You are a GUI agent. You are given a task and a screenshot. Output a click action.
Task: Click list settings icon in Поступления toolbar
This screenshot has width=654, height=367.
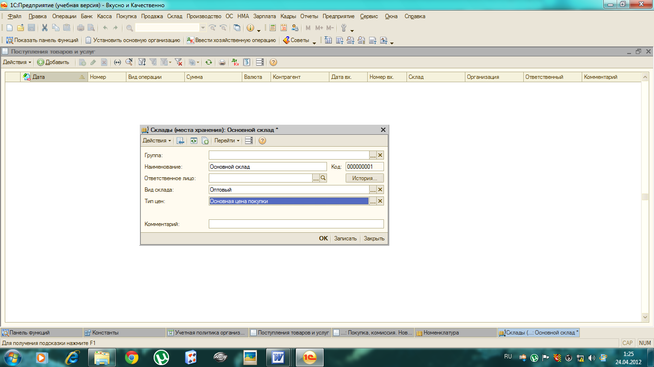tap(260, 62)
